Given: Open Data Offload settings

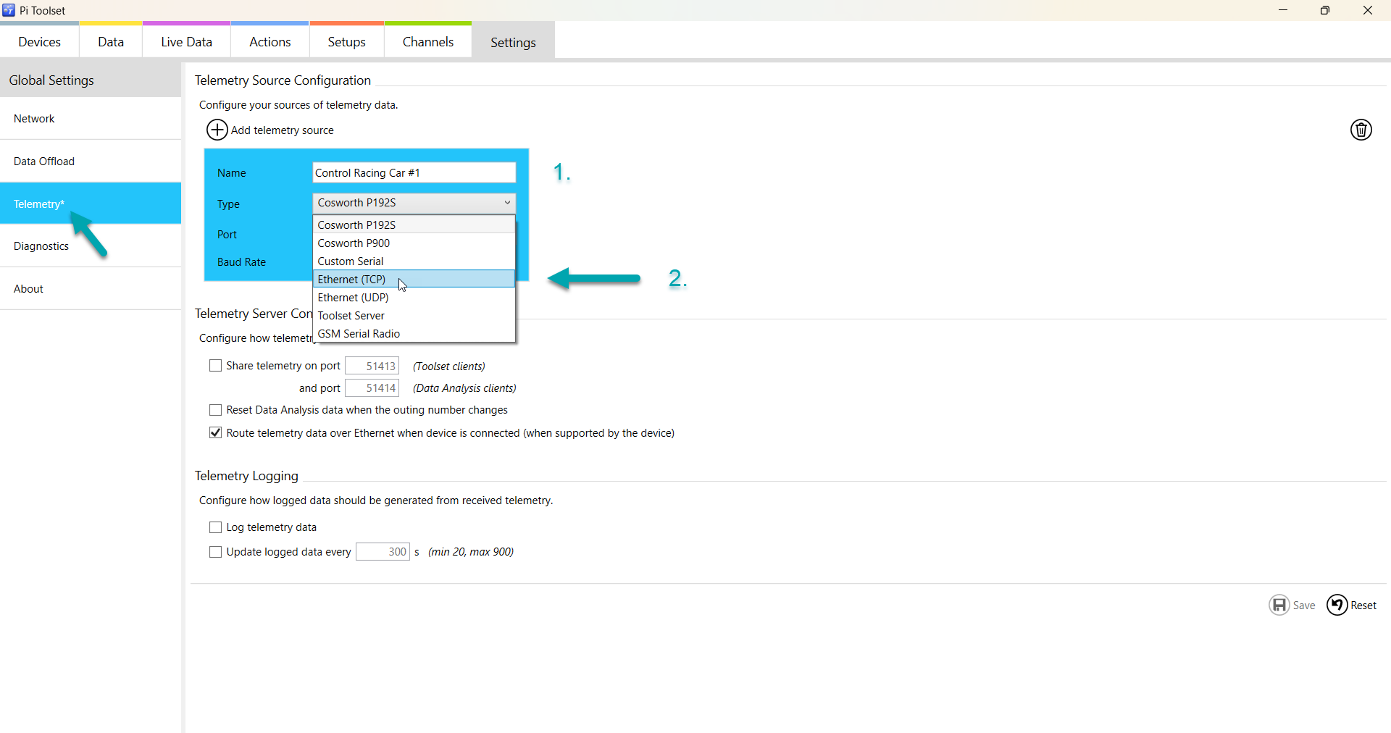Looking at the screenshot, I should [x=91, y=162].
